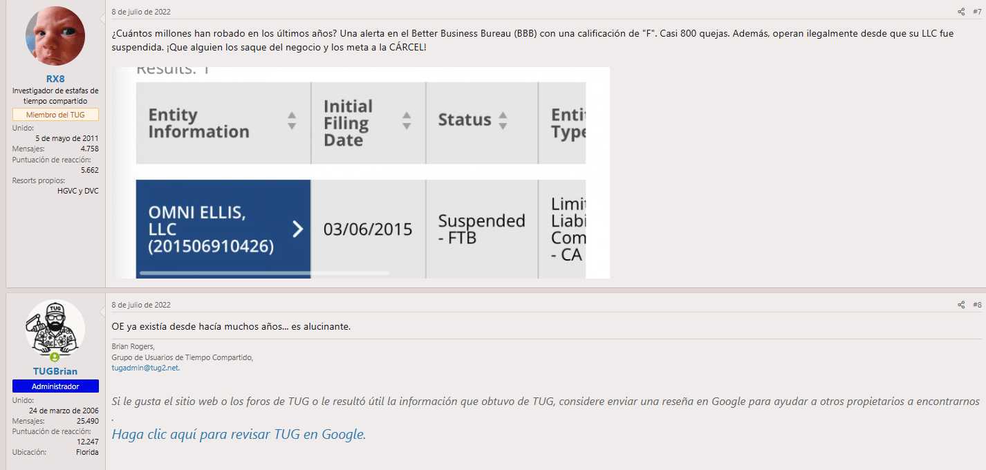Expand OMNI ELLIS, LLC entity chevron
Screen dimensions: 986x470
point(298,229)
